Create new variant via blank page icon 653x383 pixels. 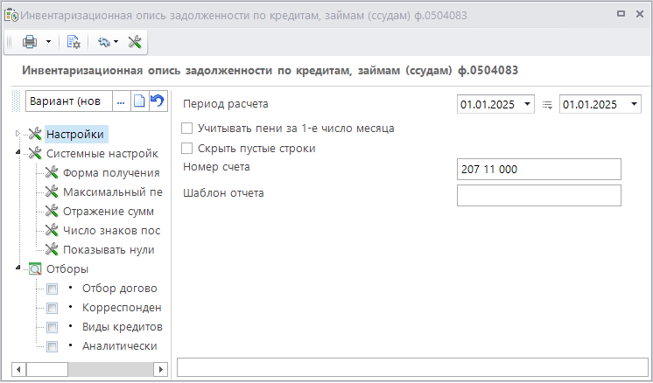139,101
